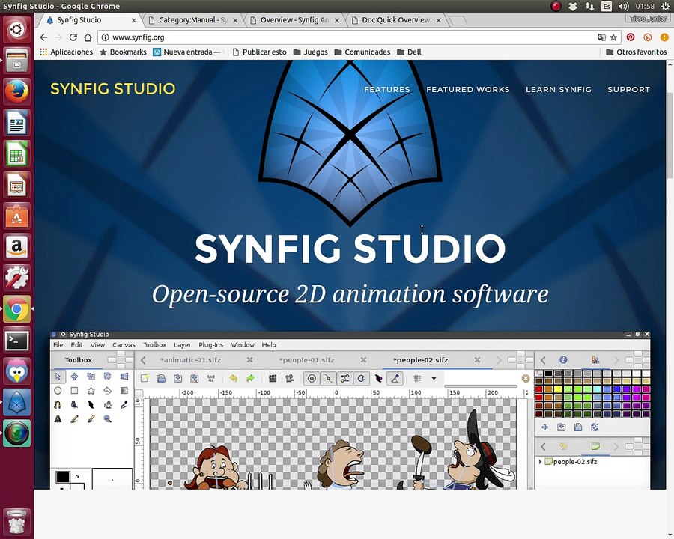Open the FEATURES link
674x539 pixels.
click(x=387, y=89)
